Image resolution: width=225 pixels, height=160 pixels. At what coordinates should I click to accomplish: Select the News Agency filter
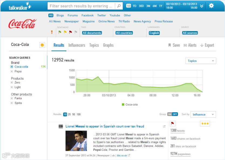pos(142,21)
